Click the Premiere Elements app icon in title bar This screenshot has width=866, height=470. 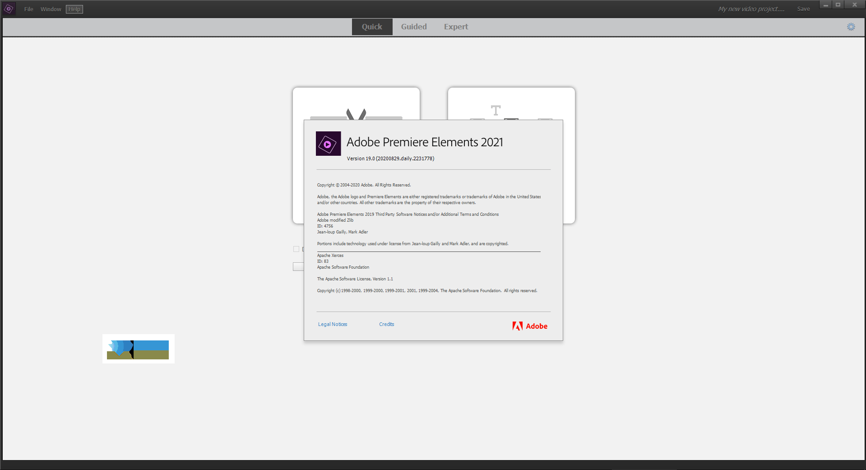click(9, 9)
